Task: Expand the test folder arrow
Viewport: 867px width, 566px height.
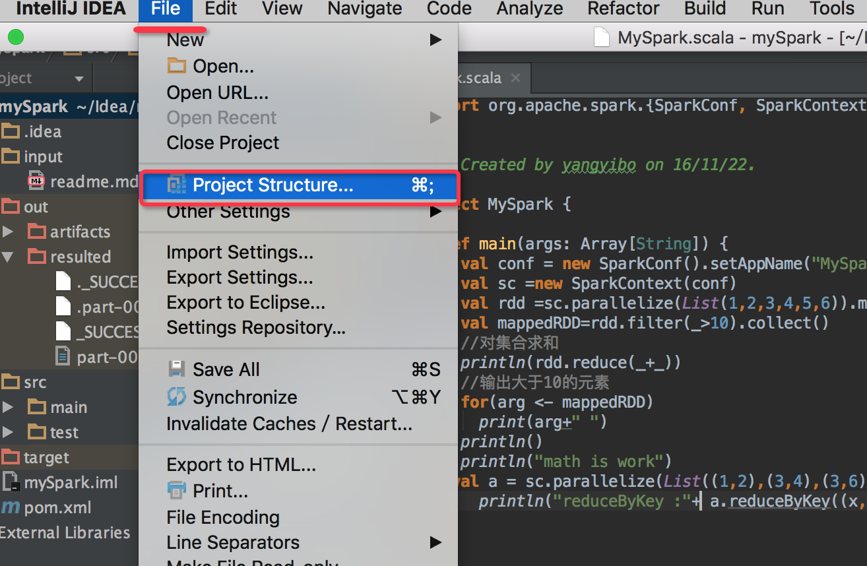Action: [8, 432]
